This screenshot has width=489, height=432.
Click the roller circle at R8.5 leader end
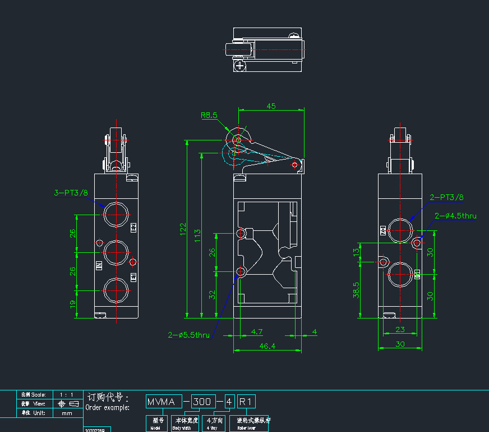tap(238, 139)
